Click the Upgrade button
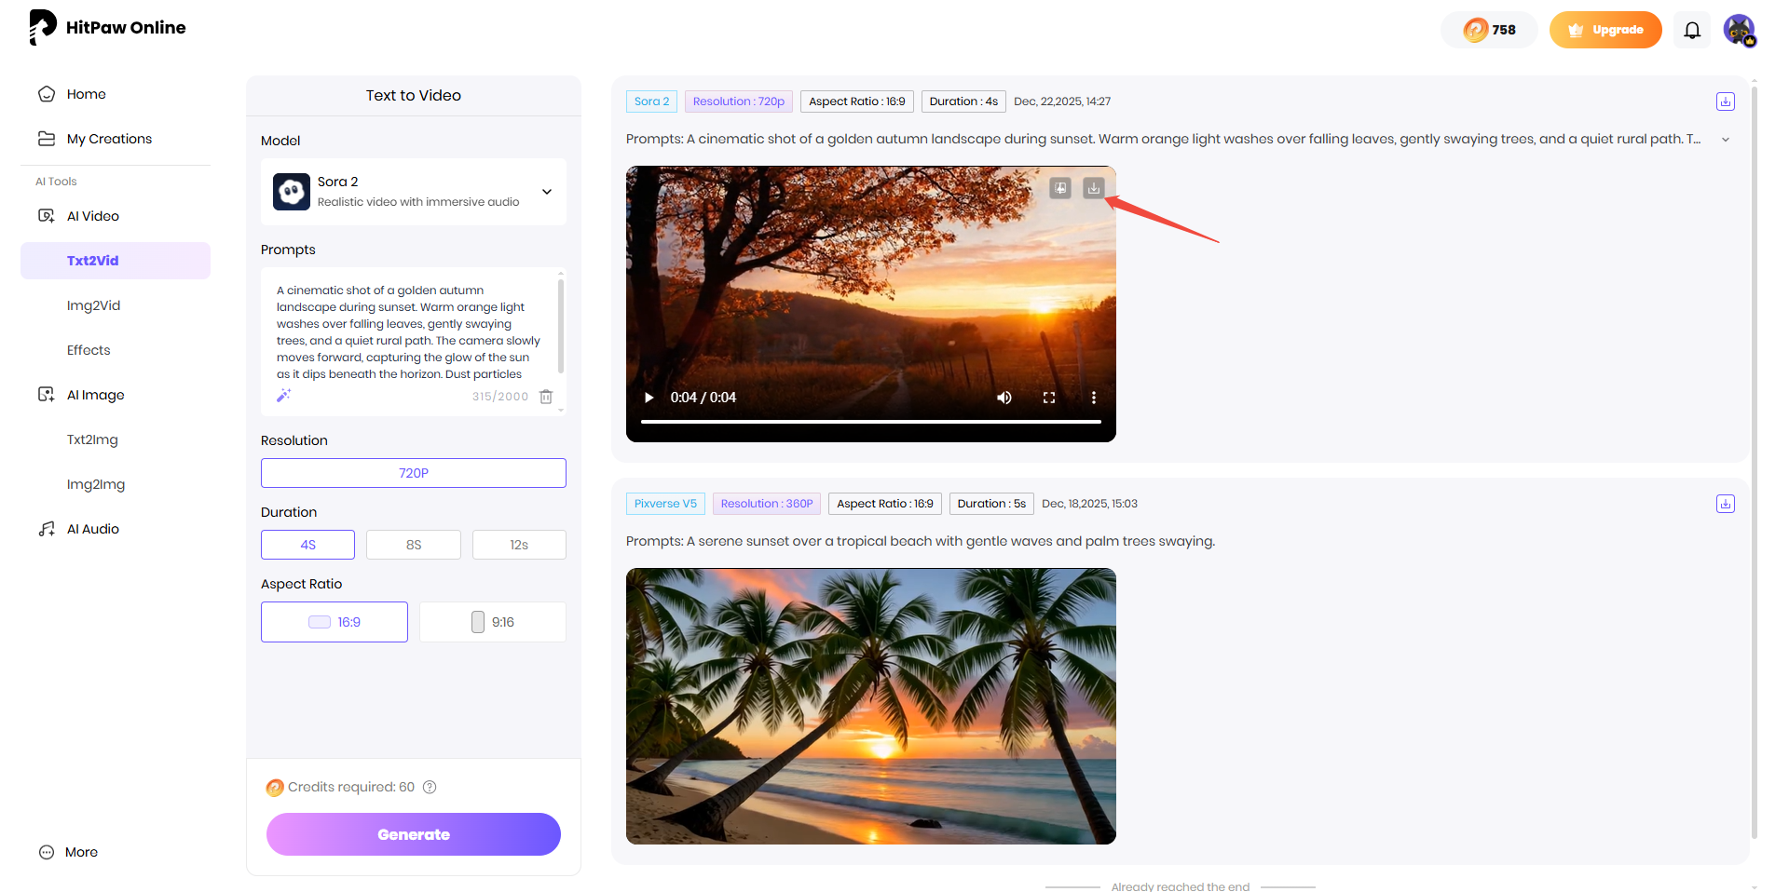Image resolution: width=1789 pixels, height=892 pixels. [1605, 30]
